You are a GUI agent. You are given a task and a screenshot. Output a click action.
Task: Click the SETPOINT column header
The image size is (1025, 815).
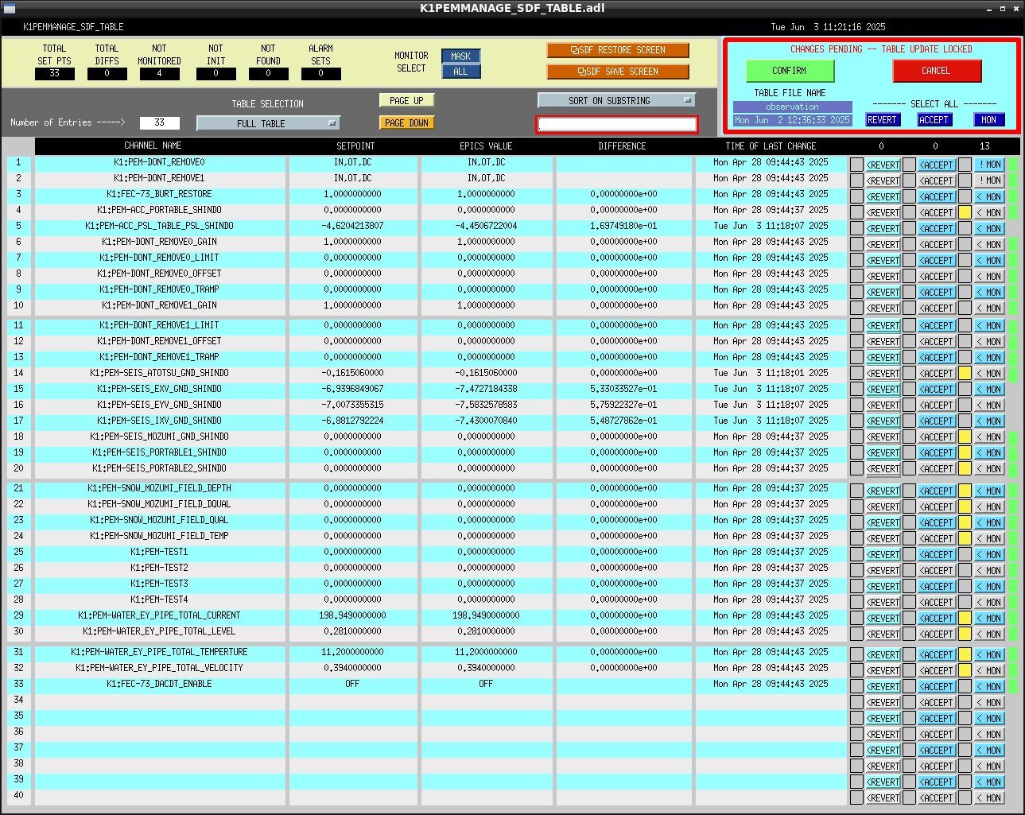(355, 146)
